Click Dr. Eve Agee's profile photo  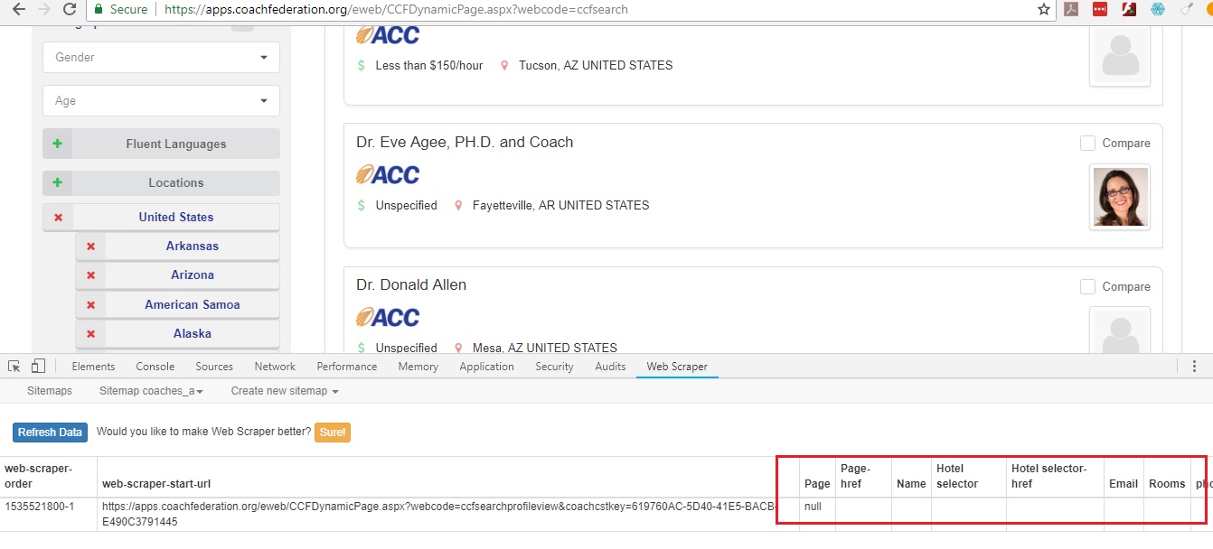tap(1120, 197)
